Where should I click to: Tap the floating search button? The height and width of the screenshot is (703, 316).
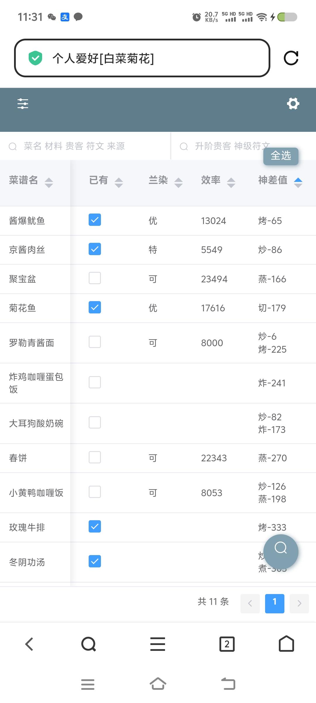[x=281, y=552]
